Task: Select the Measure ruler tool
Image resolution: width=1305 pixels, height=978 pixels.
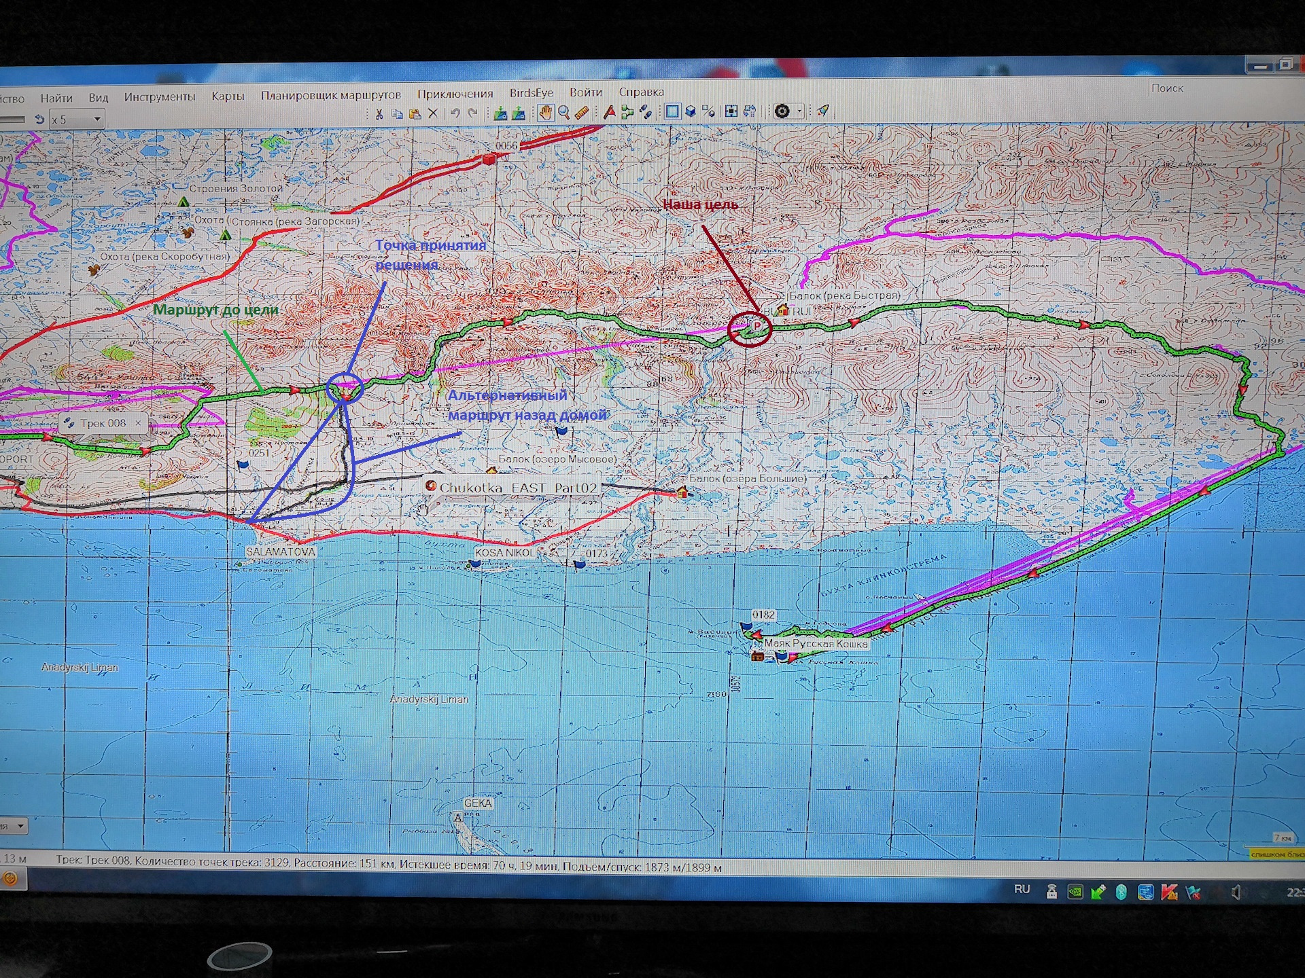Action: [x=582, y=113]
